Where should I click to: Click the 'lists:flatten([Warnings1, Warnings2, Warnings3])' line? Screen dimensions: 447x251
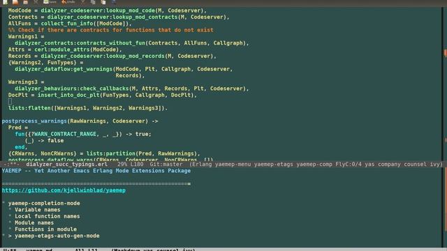[x=88, y=109]
